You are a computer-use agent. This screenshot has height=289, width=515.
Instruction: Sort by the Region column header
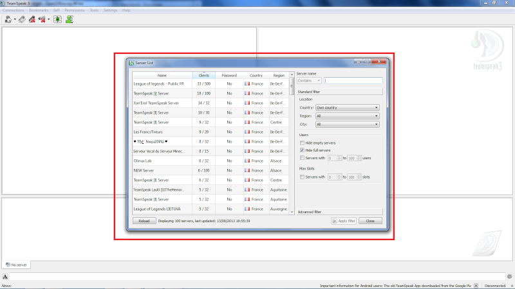pyautogui.click(x=279, y=75)
